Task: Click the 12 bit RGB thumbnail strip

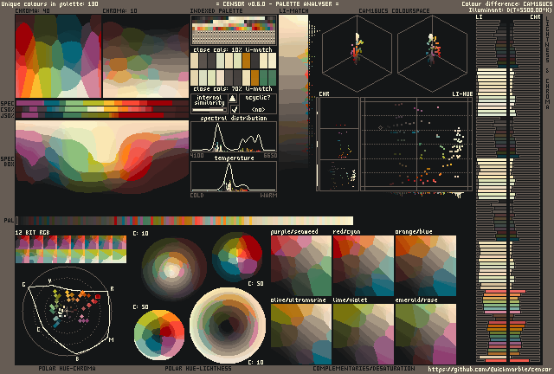Action: (x=70, y=252)
